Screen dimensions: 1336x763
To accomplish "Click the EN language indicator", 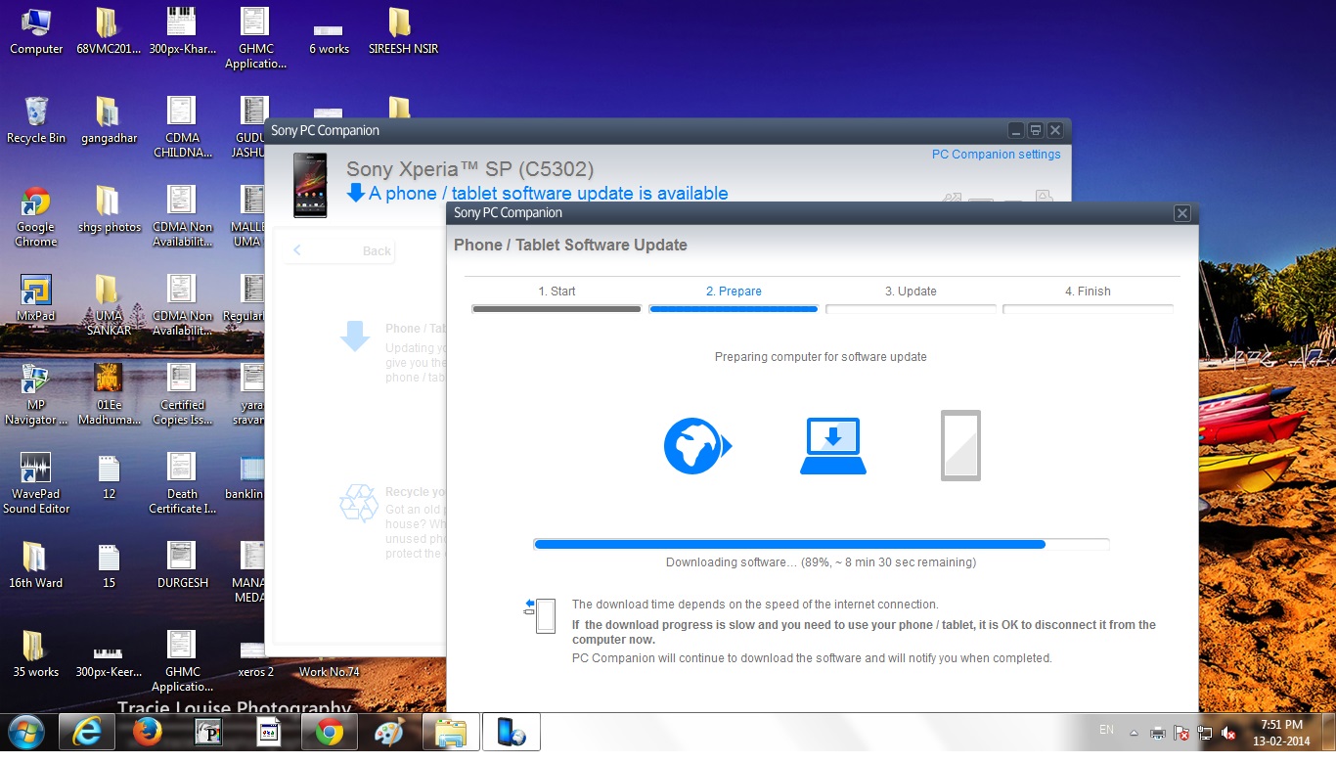I will coord(1106,730).
